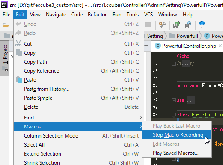Image resolution: width=223 pixels, height=165 pixels.
Task: Open the Refactor menu
Action: click(x=97, y=15)
